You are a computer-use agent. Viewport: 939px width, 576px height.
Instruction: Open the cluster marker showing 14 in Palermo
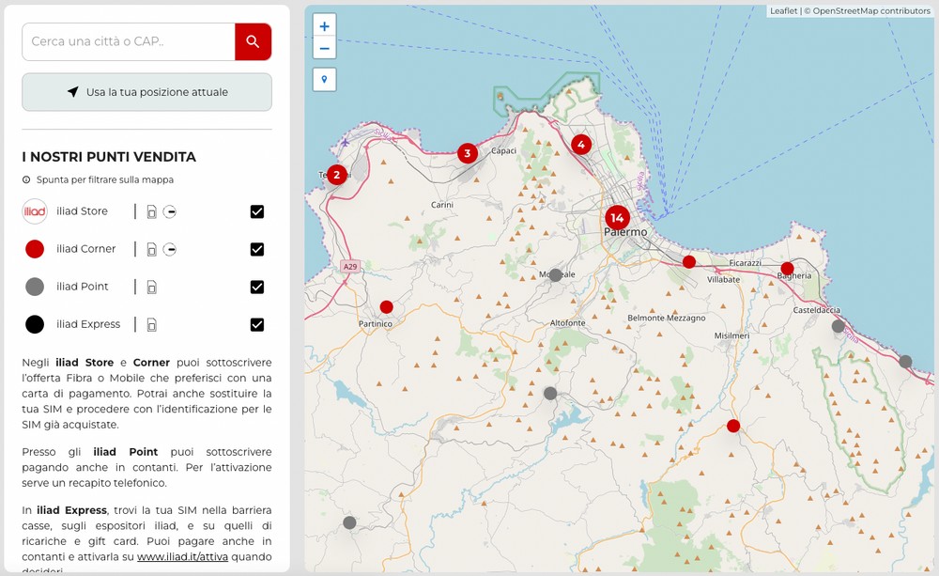(617, 218)
